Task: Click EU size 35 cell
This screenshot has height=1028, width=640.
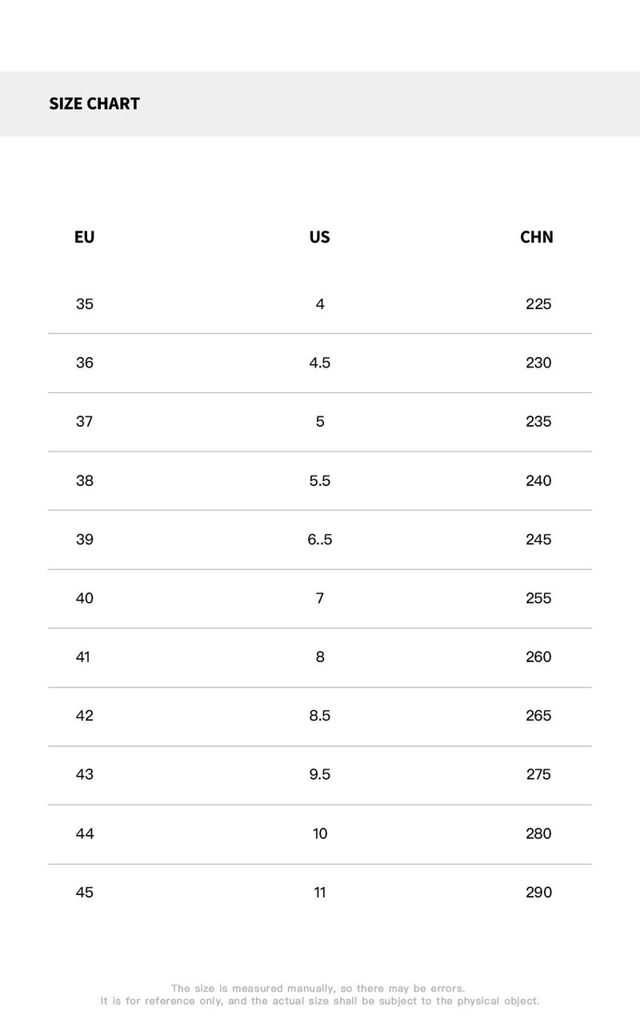Action: click(x=85, y=304)
